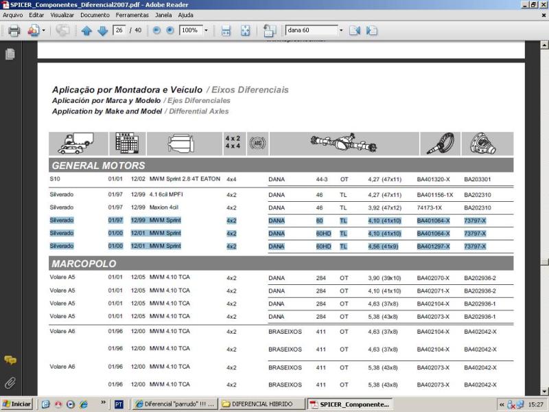Open the Documento menu
Screen dimensions: 549x412
[x=95, y=15]
